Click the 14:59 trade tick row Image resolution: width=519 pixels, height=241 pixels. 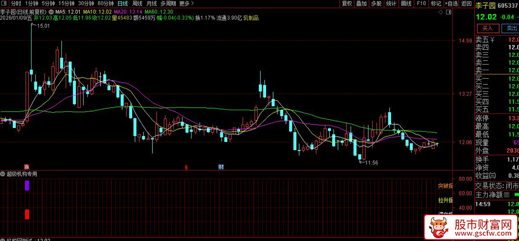[497, 204]
